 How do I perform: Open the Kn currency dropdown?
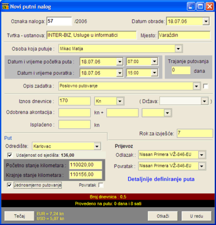click(x=120, y=101)
